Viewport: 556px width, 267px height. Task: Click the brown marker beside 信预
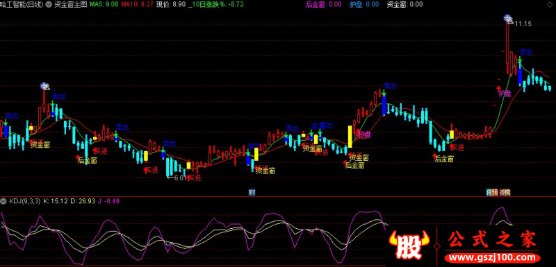[x=505, y=193]
